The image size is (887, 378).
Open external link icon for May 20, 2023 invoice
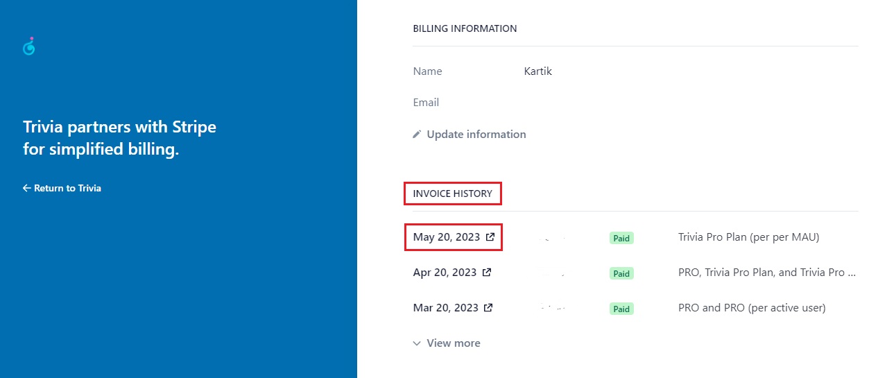click(490, 237)
